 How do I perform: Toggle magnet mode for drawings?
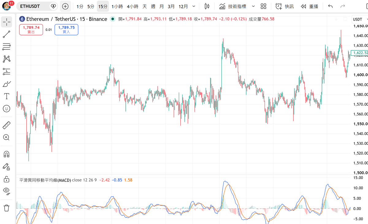[x=6, y=154]
